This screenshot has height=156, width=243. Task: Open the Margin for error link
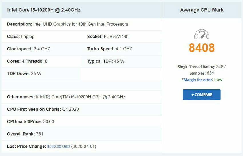(x=198, y=80)
